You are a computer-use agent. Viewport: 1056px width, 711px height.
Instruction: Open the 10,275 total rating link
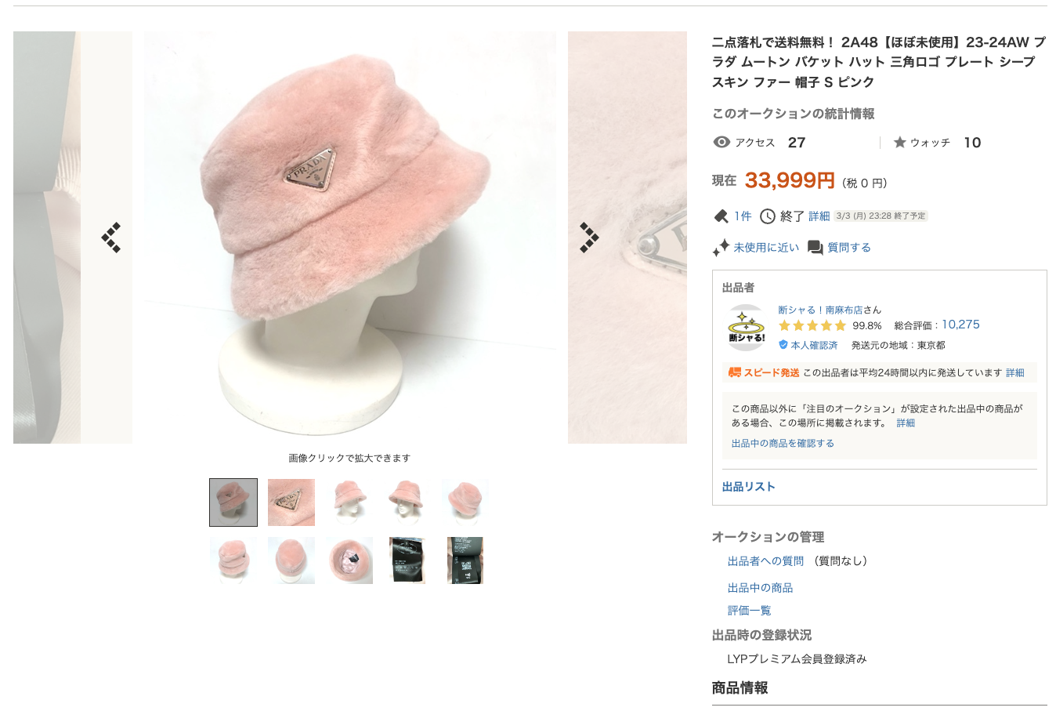(960, 325)
